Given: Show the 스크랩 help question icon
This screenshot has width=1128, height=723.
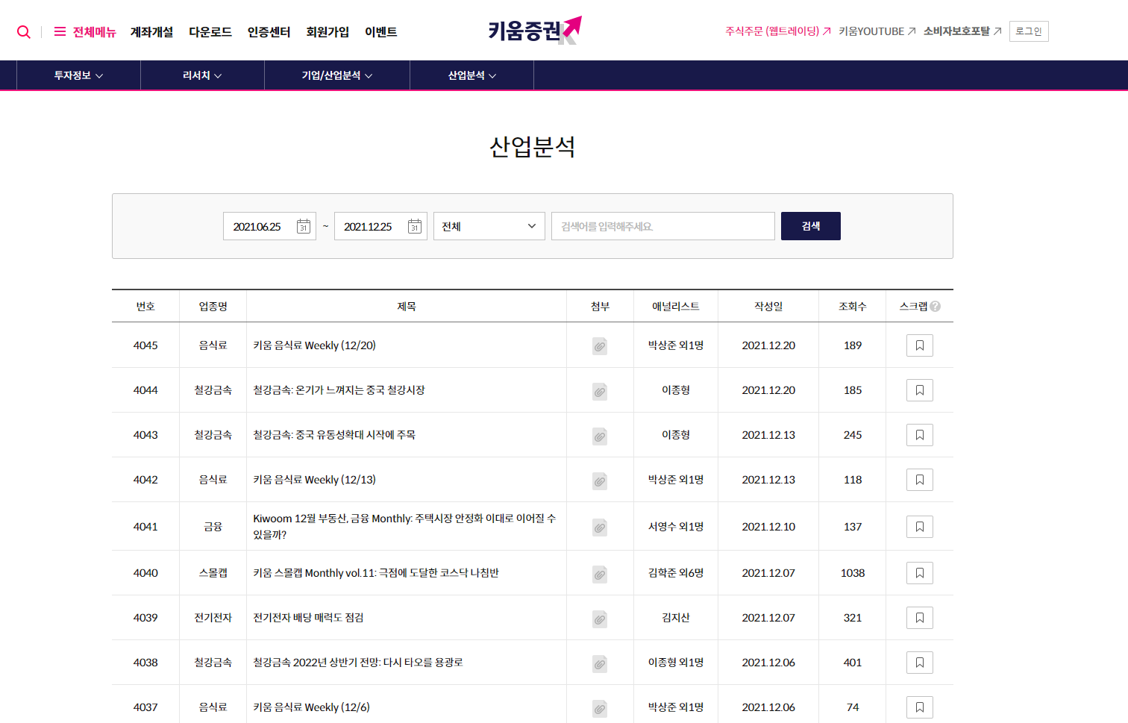Looking at the screenshot, I should (936, 307).
